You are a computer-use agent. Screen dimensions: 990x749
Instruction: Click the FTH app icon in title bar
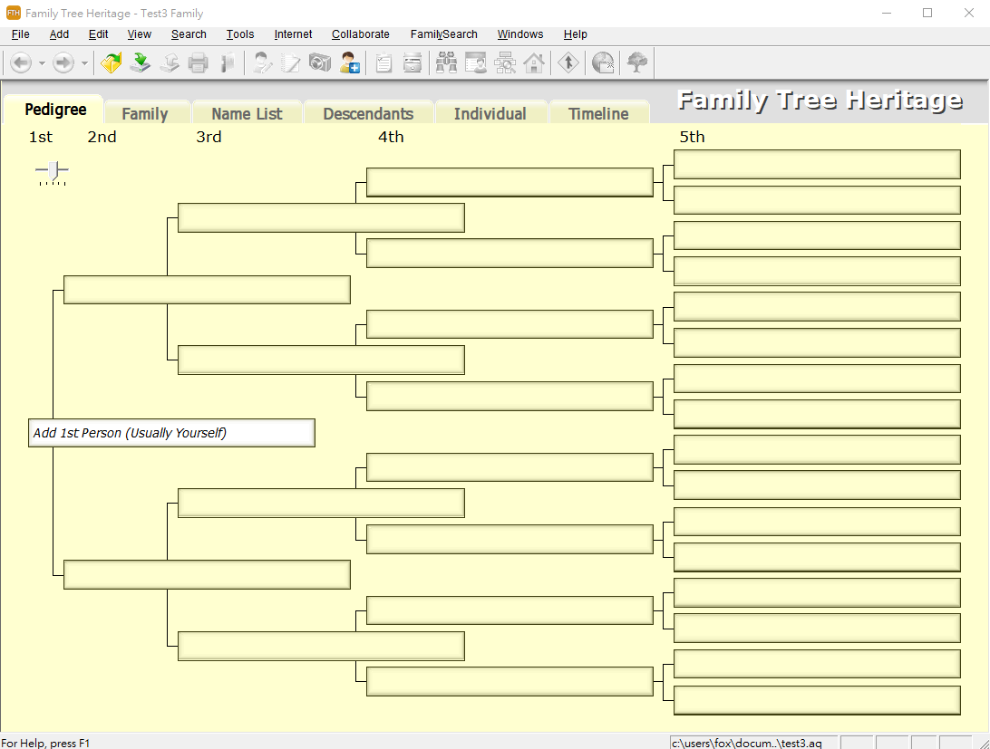click(x=14, y=13)
